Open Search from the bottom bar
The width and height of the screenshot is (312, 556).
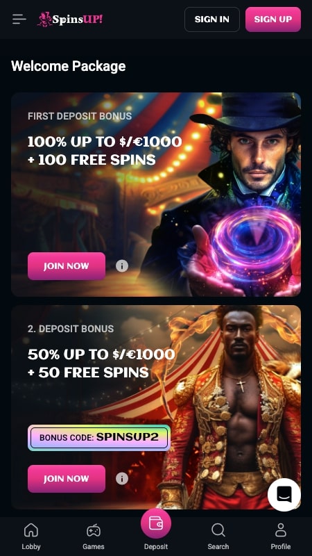[x=218, y=536]
